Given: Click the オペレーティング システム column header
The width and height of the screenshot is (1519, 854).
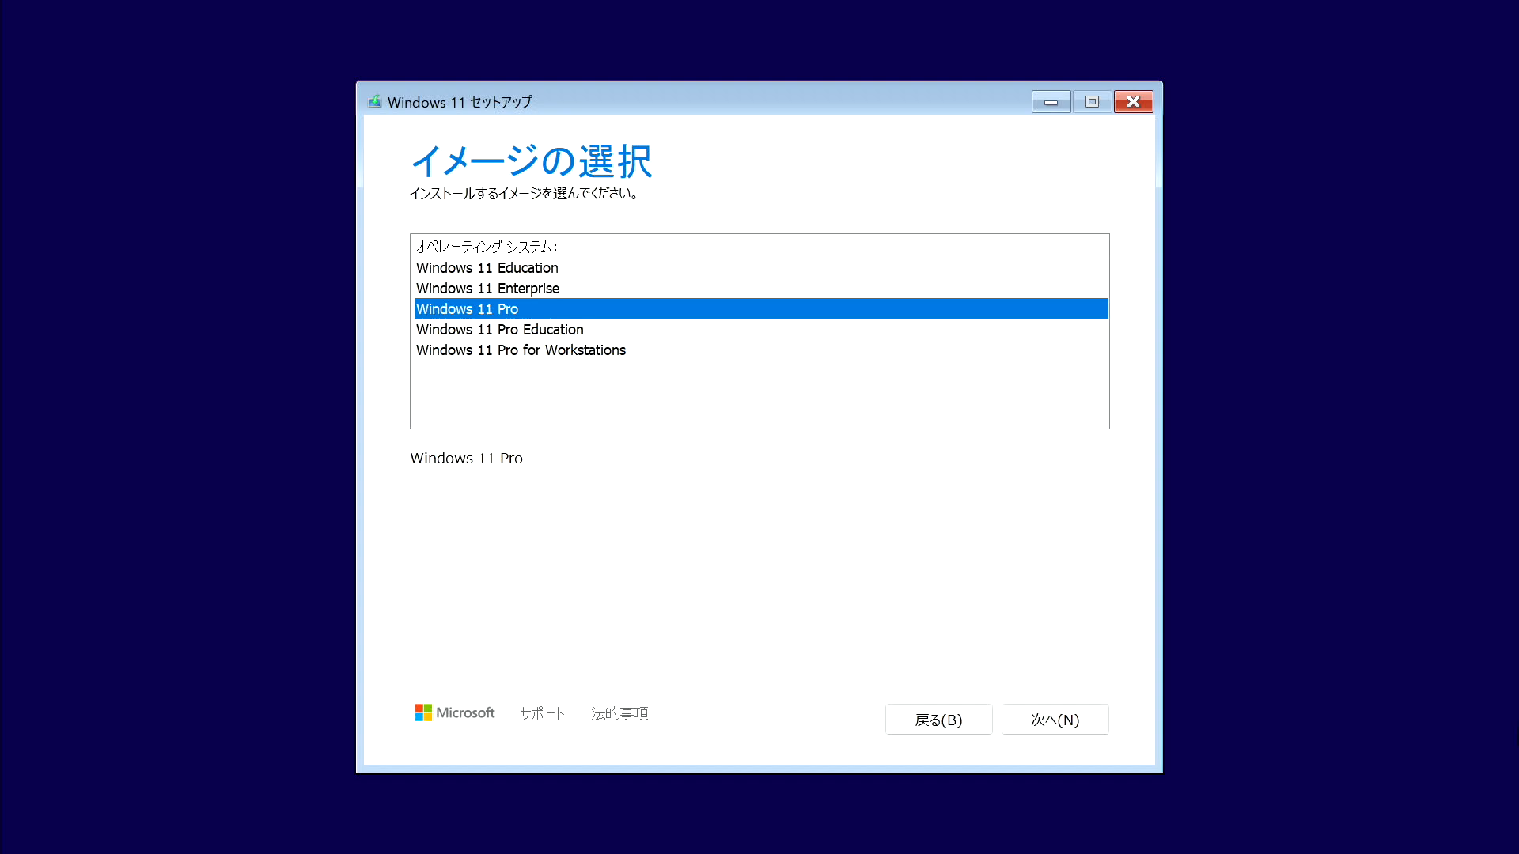Looking at the screenshot, I should (487, 247).
